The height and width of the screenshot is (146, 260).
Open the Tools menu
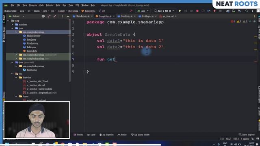(x=71, y=5)
